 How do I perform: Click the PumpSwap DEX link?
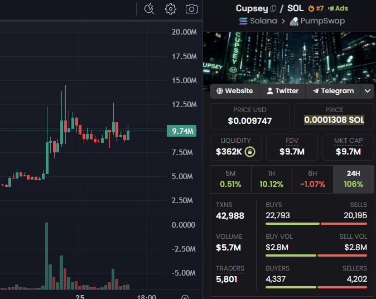pyautogui.click(x=317, y=21)
